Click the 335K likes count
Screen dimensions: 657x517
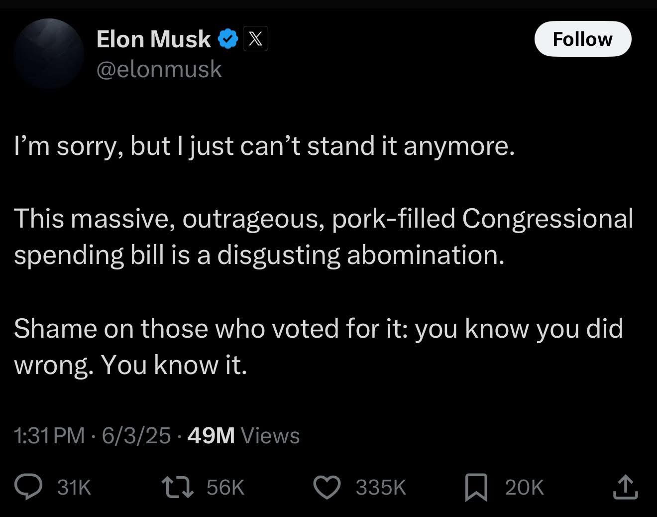point(381,487)
